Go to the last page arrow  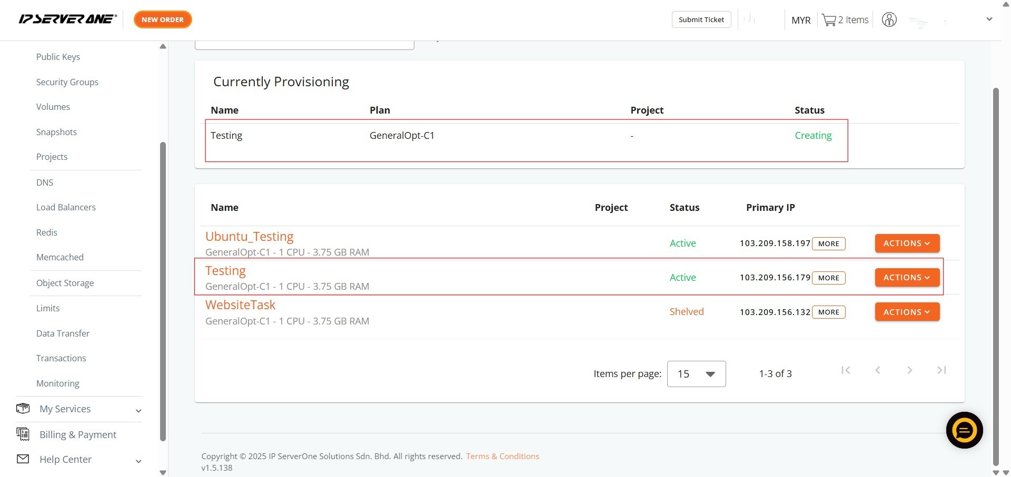941,370
